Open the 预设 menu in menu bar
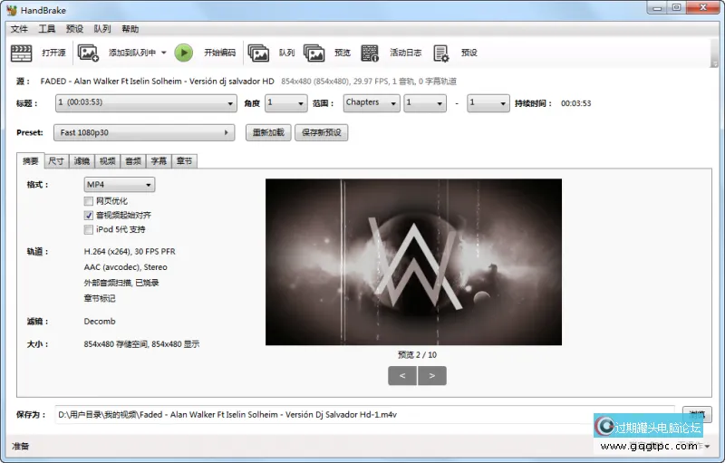Viewport: 725px width, 463px height. pyautogui.click(x=74, y=29)
